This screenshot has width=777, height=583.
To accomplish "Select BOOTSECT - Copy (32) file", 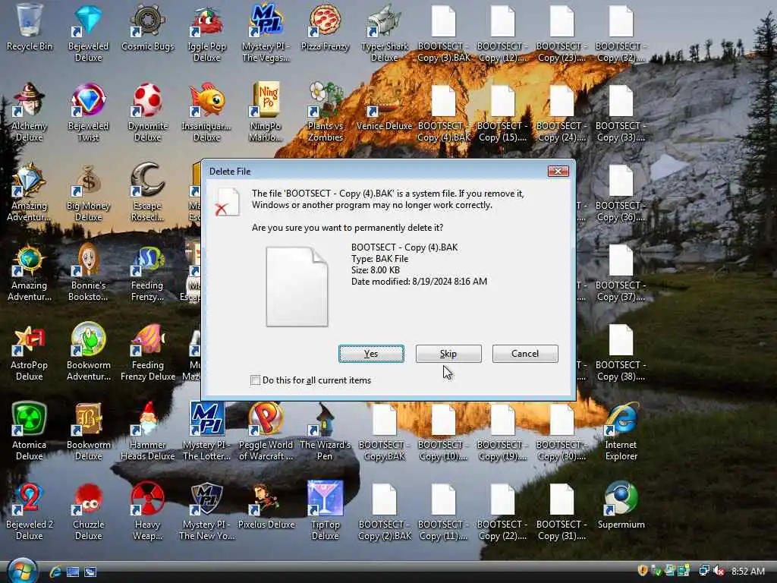I will pyautogui.click(x=621, y=33).
